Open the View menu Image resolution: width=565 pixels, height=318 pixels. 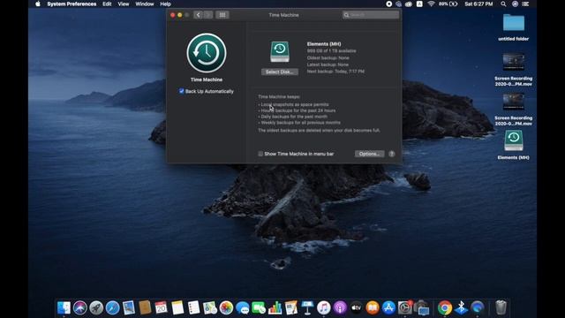click(x=124, y=4)
